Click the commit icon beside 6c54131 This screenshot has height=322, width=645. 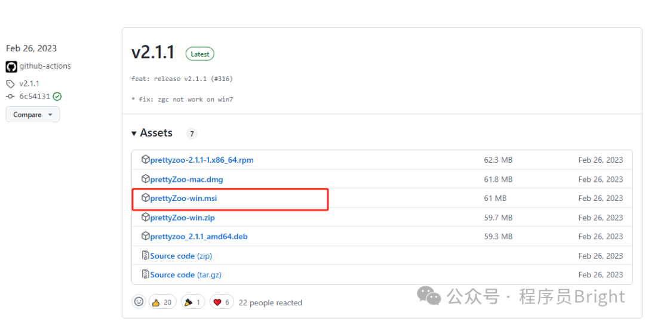click(x=10, y=97)
